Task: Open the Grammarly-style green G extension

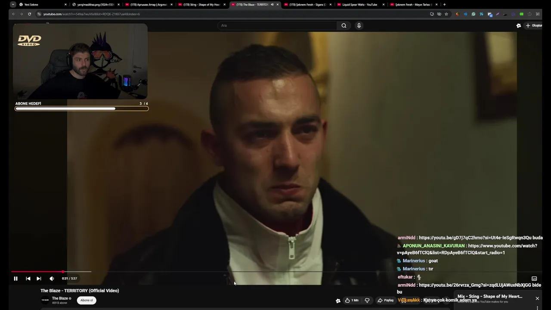Action: pyautogui.click(x=474, y=14)
